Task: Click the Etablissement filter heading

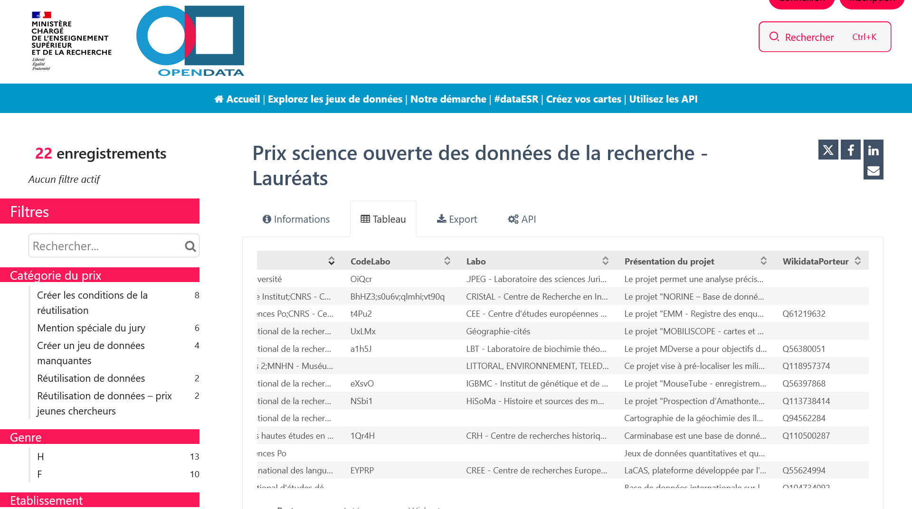Action: coord(100,500)
